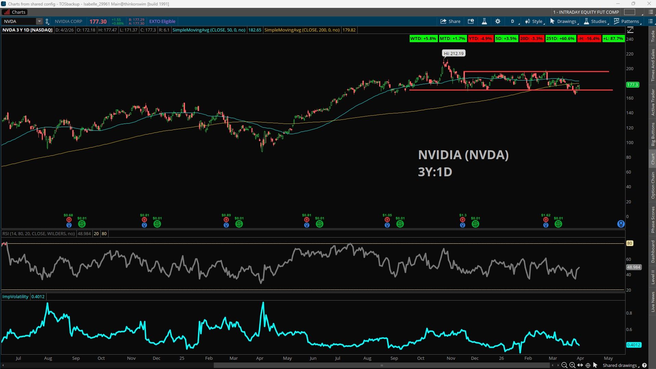Open the symbol NVDA dropdown arrow
656x369 pixels.
[39, 21]
